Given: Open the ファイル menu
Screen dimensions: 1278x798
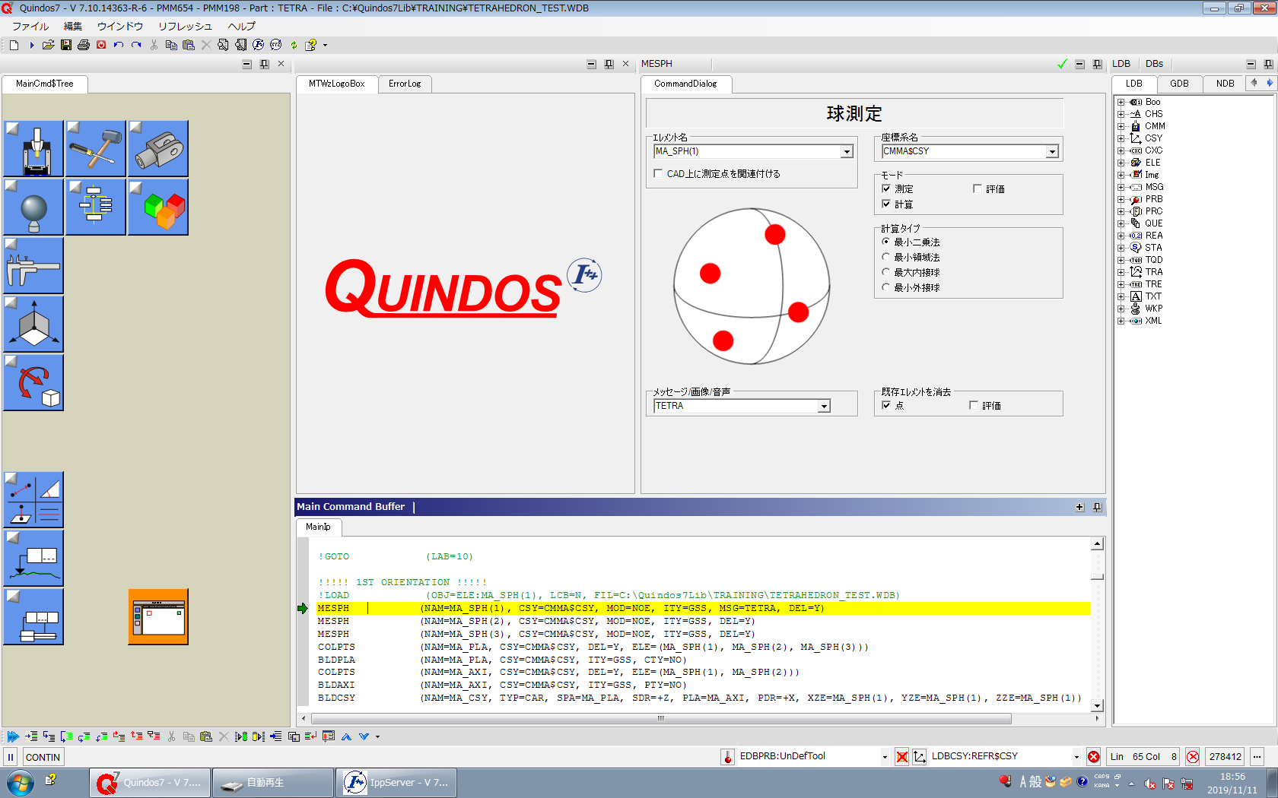Looking at the screenshot, I should point(30,26).
